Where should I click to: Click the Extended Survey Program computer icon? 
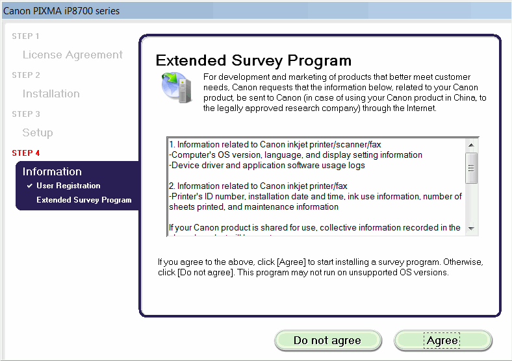pyautogui.click(x=175, y=89)
